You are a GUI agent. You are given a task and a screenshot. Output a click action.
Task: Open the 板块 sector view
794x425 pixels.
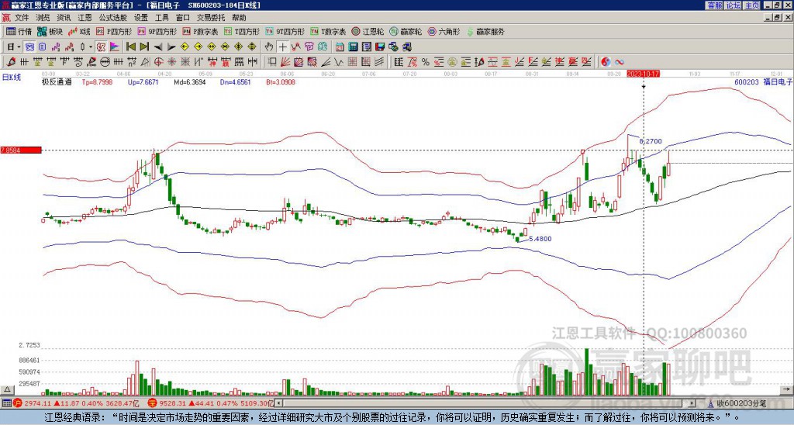50,31
